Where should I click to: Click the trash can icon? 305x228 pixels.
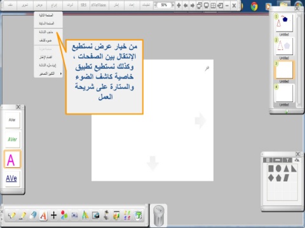pyautogui.click(x=159, y=216)
